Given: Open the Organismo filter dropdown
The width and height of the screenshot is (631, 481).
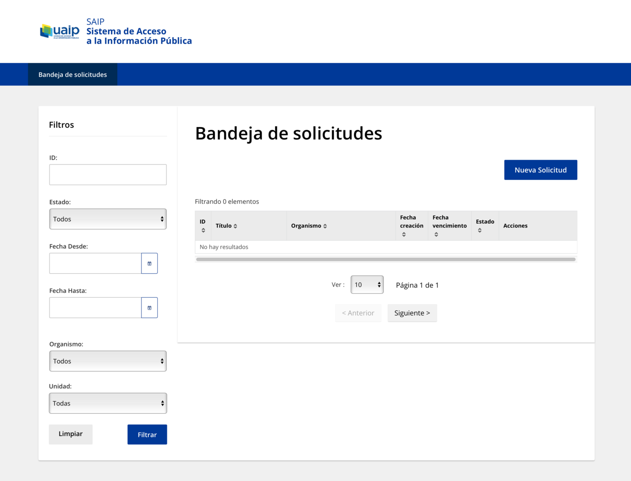Looking at the screenshot, I should [x=108, y=361].
